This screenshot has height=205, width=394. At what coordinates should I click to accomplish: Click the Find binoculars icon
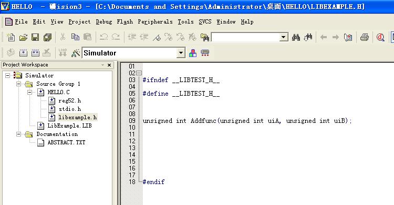296,37
